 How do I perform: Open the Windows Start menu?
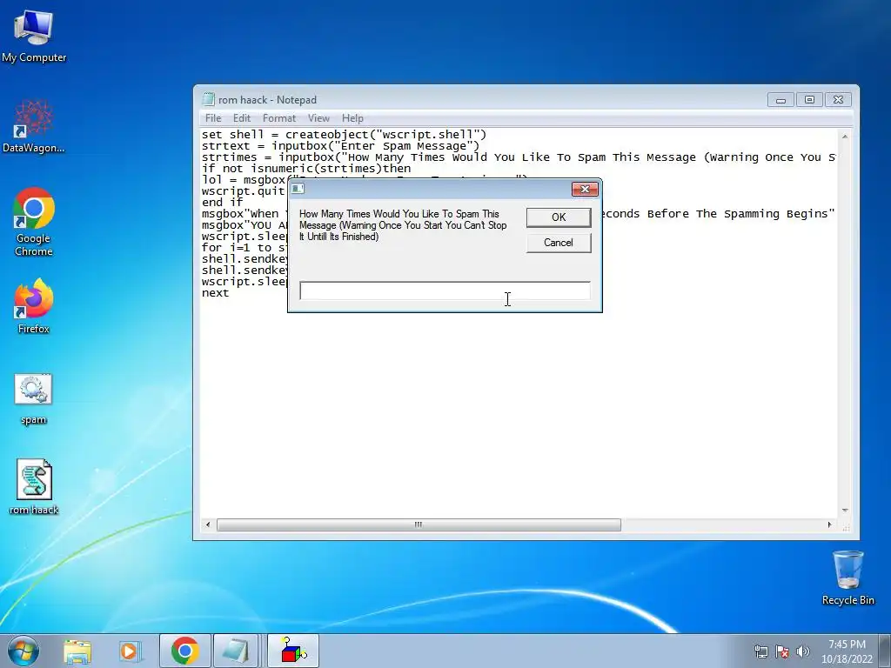coord(23,651)
